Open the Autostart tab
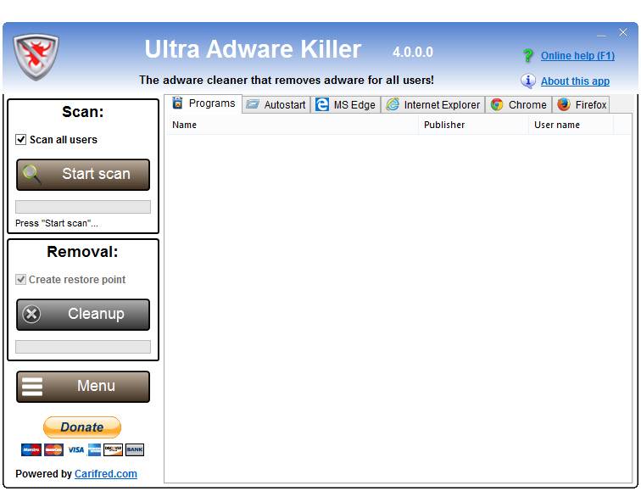641x491 pixels. pos(276,104)
